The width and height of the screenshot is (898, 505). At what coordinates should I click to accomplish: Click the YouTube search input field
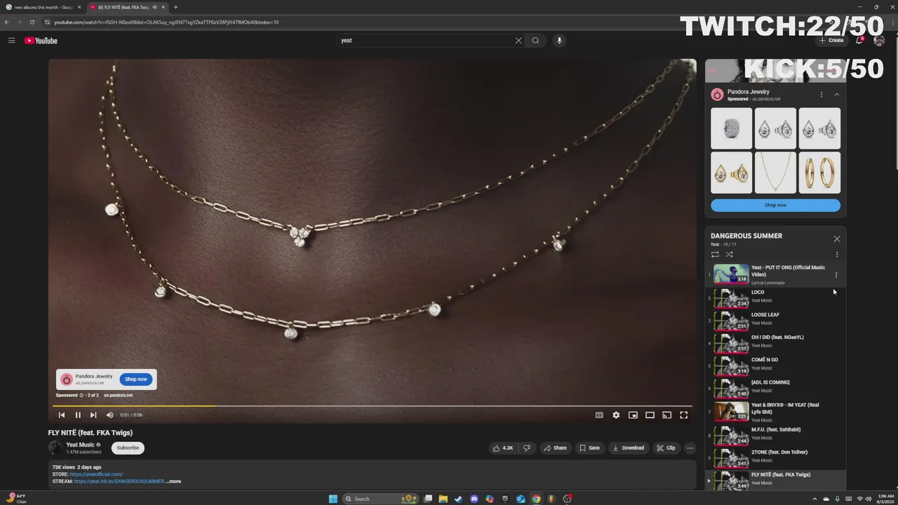pos(427,41)
